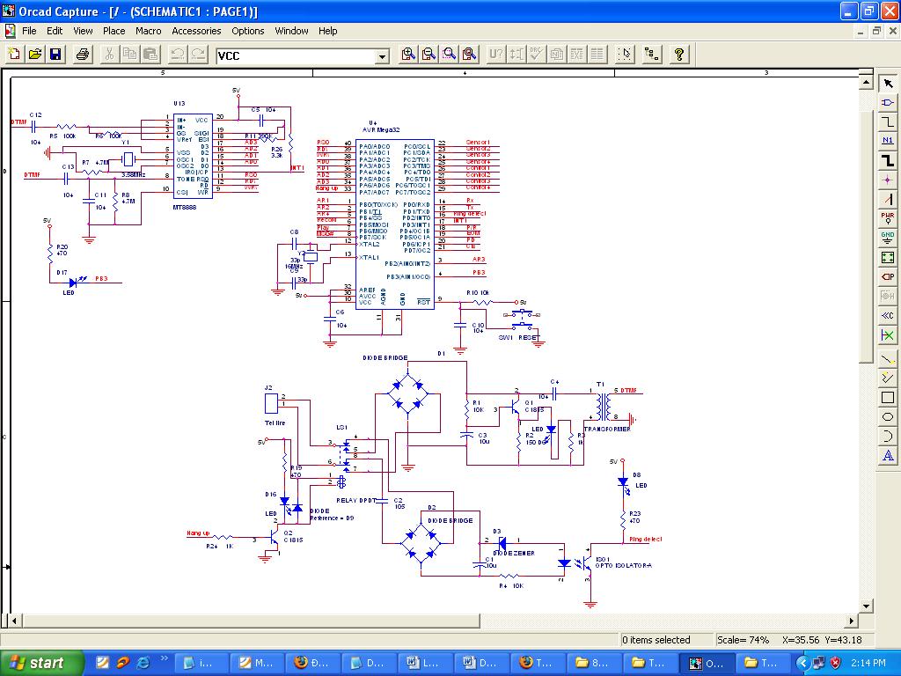This screenshot has width=901, height=676.
Task: Open the Macro menu
Action: tap(149, 31)
